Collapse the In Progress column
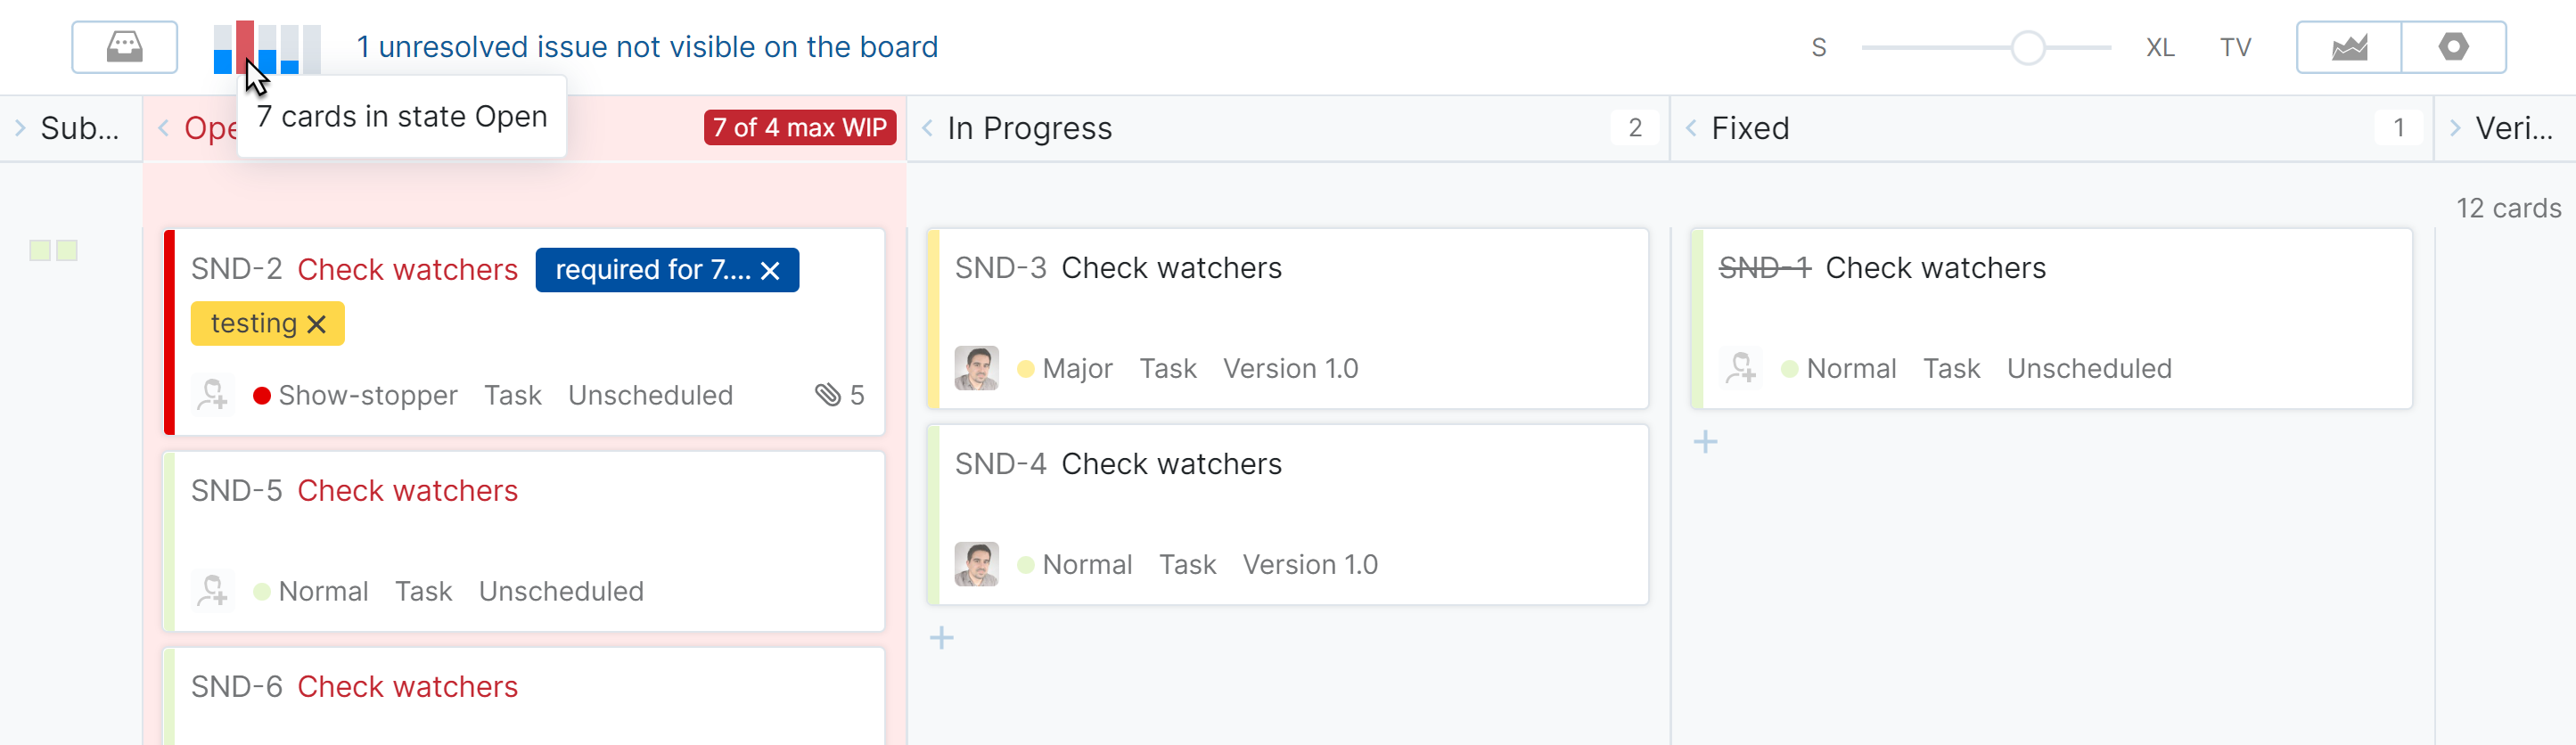 [928, 128]
